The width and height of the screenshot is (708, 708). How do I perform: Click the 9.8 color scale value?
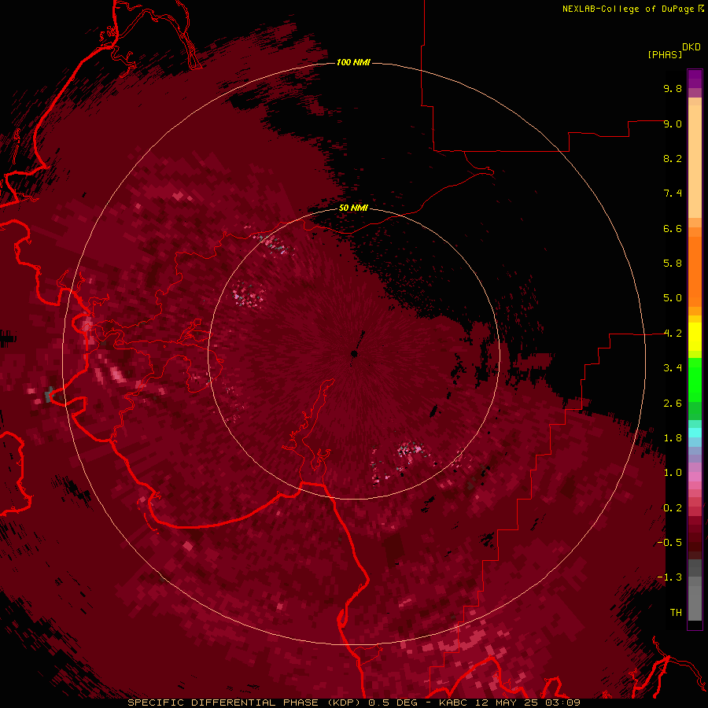pos(673,88)
